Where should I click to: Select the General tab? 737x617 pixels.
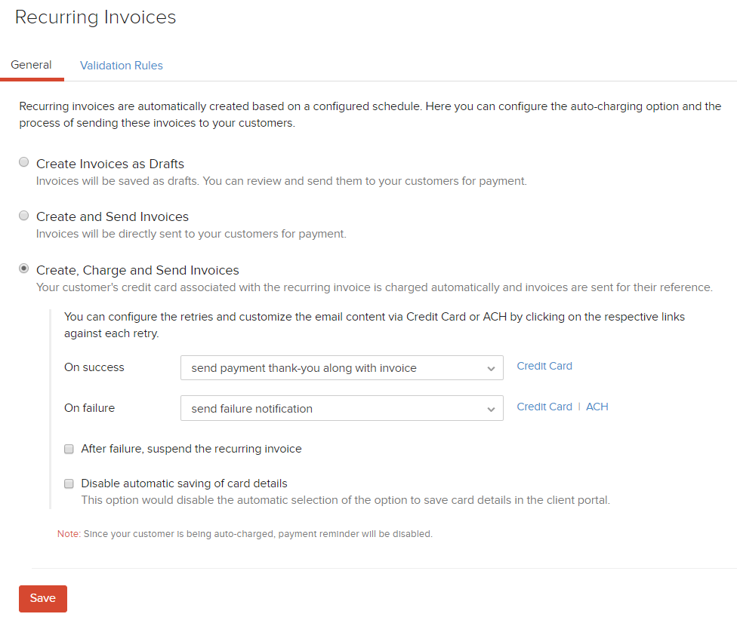(x=30, y=66)
